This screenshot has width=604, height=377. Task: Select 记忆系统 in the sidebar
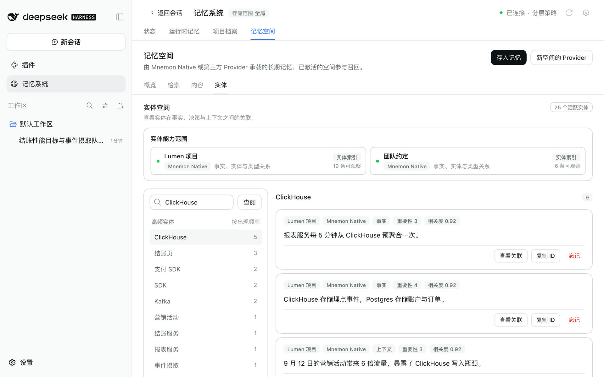coord(66,84)
